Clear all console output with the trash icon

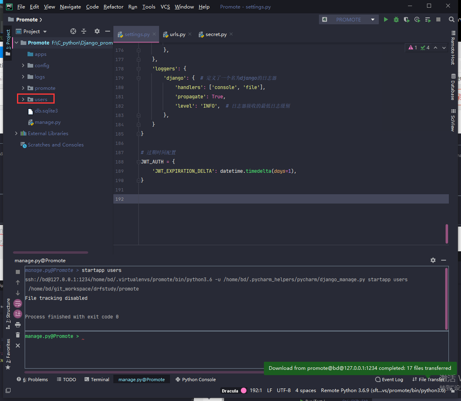18,335
